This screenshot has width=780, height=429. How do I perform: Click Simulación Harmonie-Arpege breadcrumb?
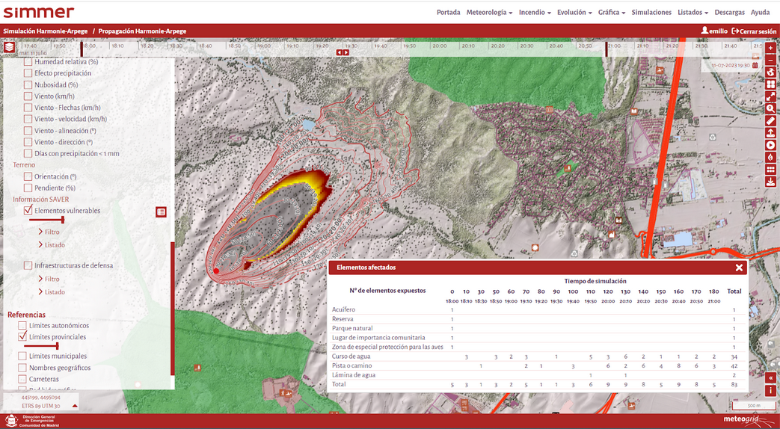tap(46, 31)
